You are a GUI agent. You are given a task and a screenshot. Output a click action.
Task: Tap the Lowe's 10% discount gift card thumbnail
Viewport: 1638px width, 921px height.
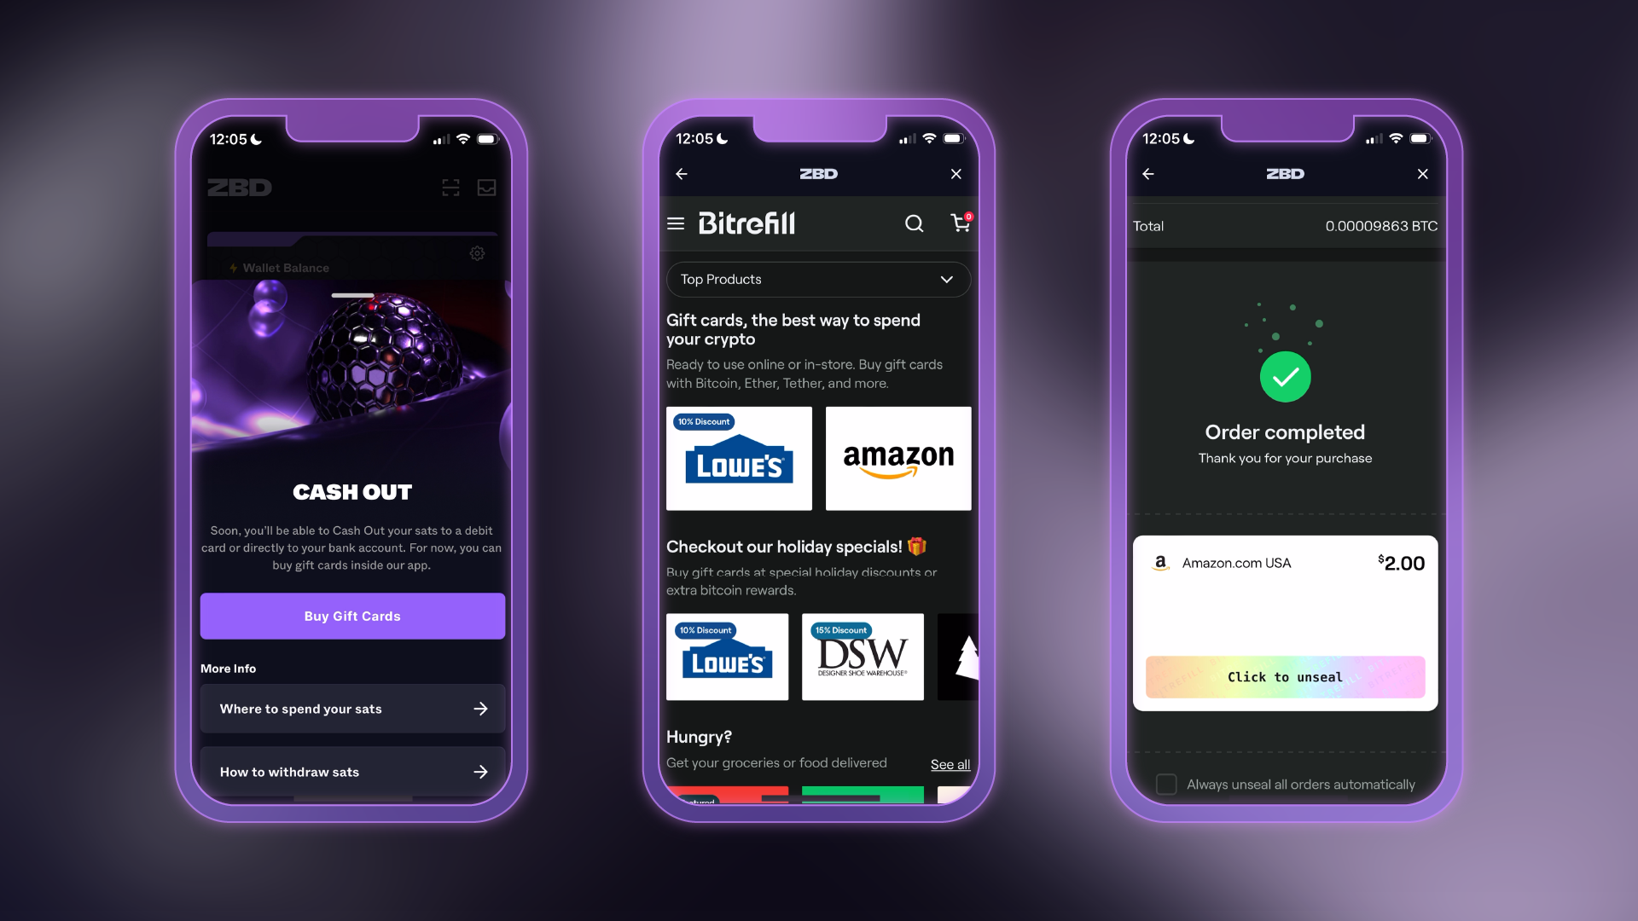click(739, 459)
